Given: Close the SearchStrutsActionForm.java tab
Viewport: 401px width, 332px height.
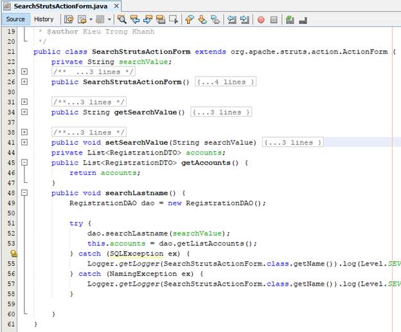Looking at the screenshot, I should pos(116,6).
